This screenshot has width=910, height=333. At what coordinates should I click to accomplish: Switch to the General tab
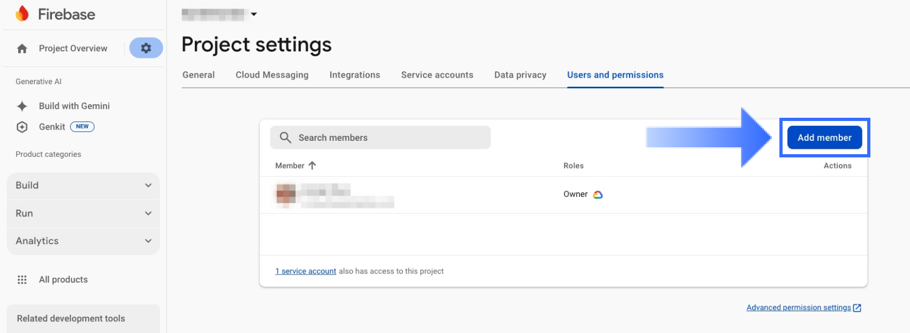[198, 75]
